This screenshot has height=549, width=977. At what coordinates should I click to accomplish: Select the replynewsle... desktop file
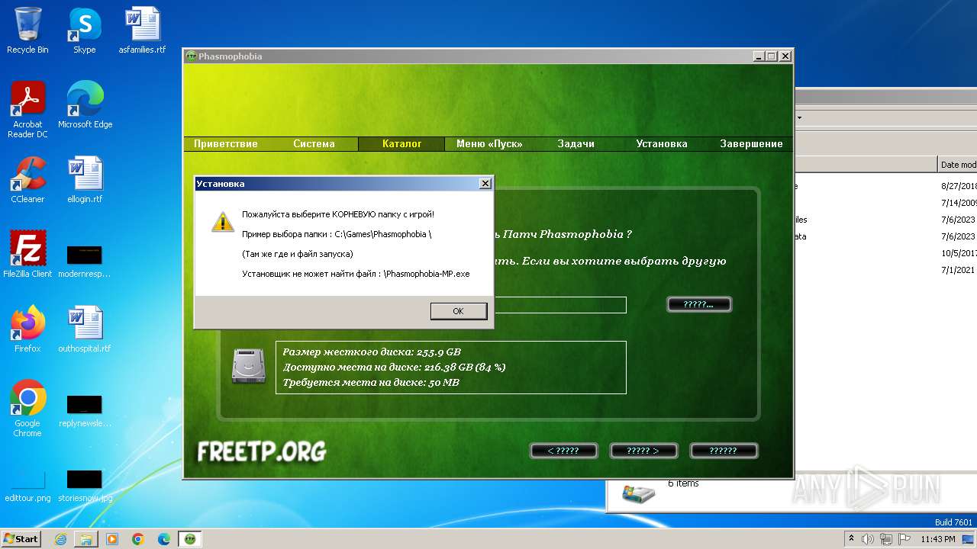pos(85,411)
